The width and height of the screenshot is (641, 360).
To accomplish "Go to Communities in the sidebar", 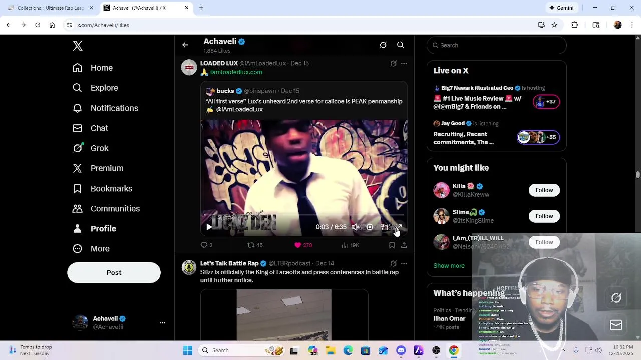I will click(x=106, y=209).
